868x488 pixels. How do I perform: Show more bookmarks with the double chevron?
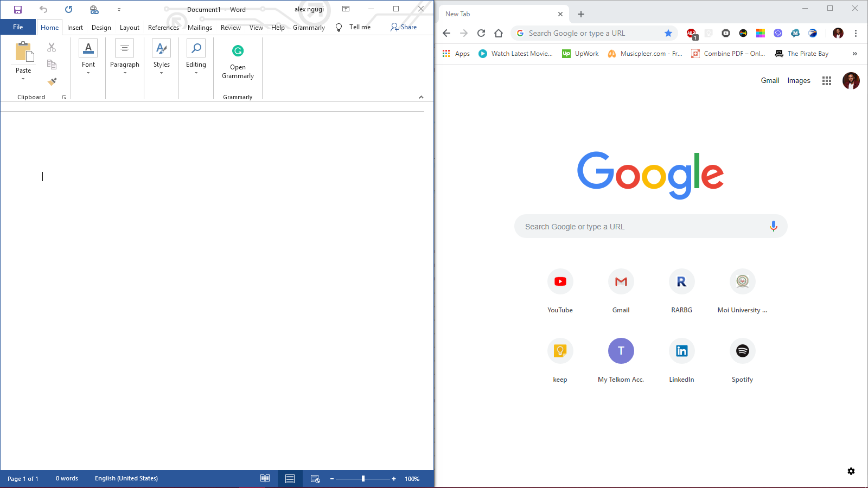pyautogui.click(x=855, y=54)
